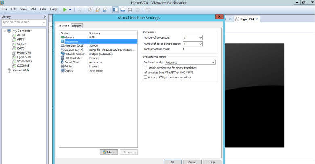This screenshot has width=315, height=164.
Task: Click the Add... hardware button
Action: click(109, 152)
